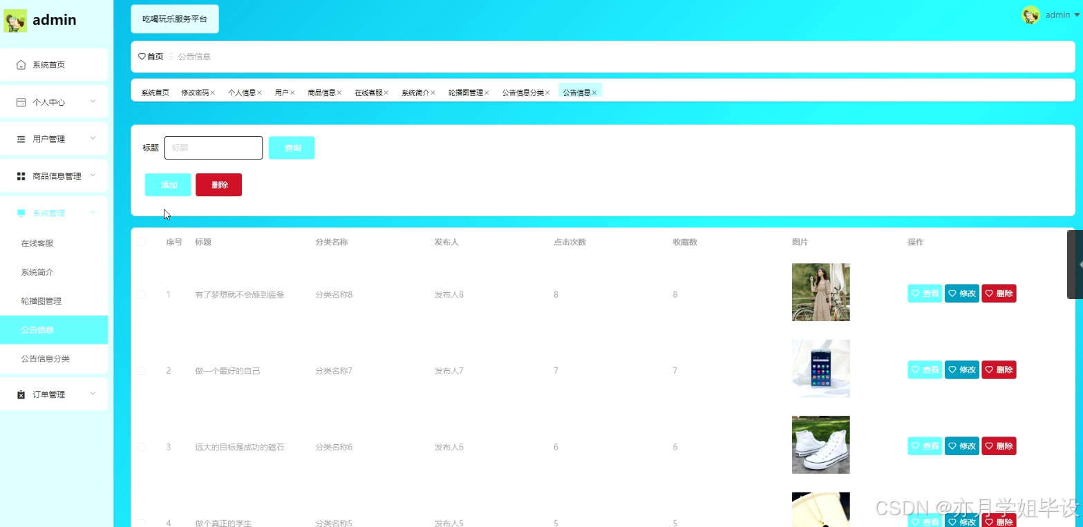Click the 查询 search button
1083x527 pixels.
[292, 148]
